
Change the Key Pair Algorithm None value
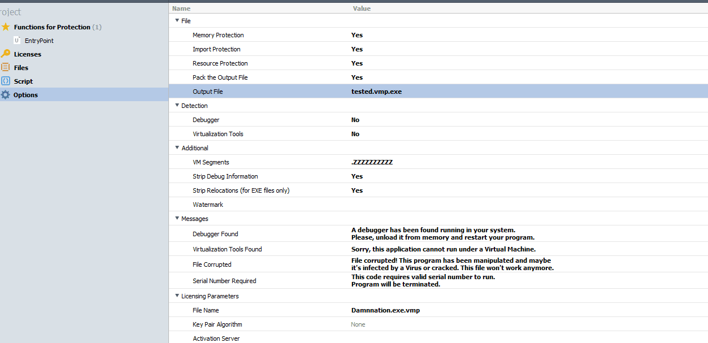[358, 324]
